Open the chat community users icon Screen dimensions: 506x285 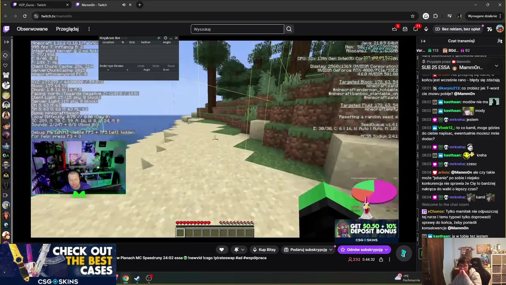[x=500, y=41]
